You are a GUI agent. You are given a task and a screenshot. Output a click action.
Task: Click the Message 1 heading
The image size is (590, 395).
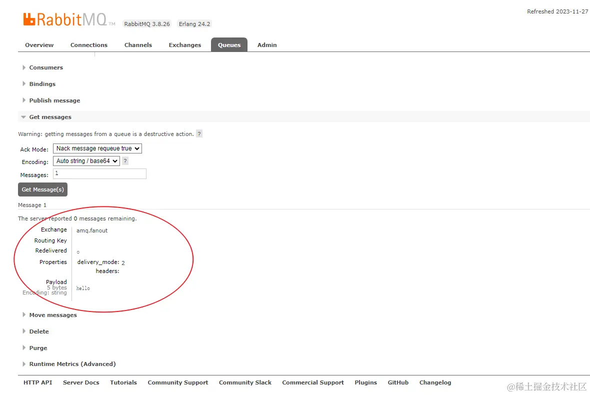(32, 205)
